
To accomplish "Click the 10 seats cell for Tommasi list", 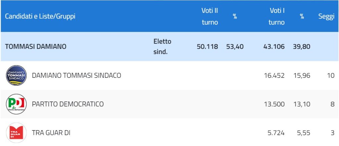I will pyautogui.click(x=331, y=75).
